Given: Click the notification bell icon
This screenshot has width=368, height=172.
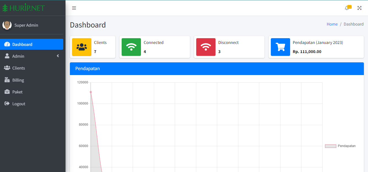Looking at the screenshot, I should pos(347,8).
